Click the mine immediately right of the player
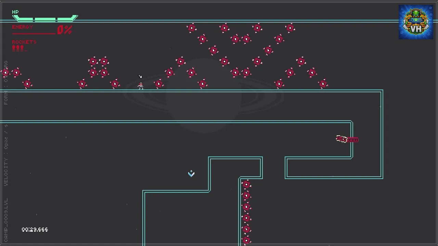 tap(159, 84)
